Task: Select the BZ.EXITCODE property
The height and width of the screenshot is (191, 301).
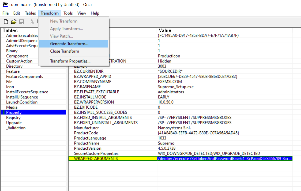Action: pos(86,107)
